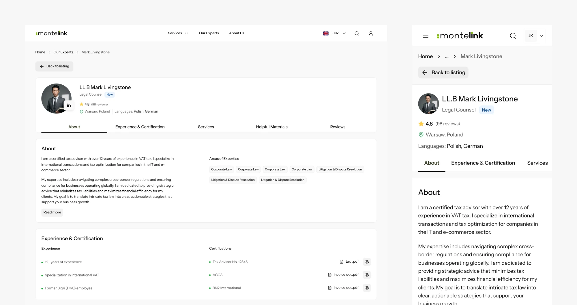Viewport: 577px width, 305px height.
Task: Click the UK flag currency icon
Action: pos(326,33)
